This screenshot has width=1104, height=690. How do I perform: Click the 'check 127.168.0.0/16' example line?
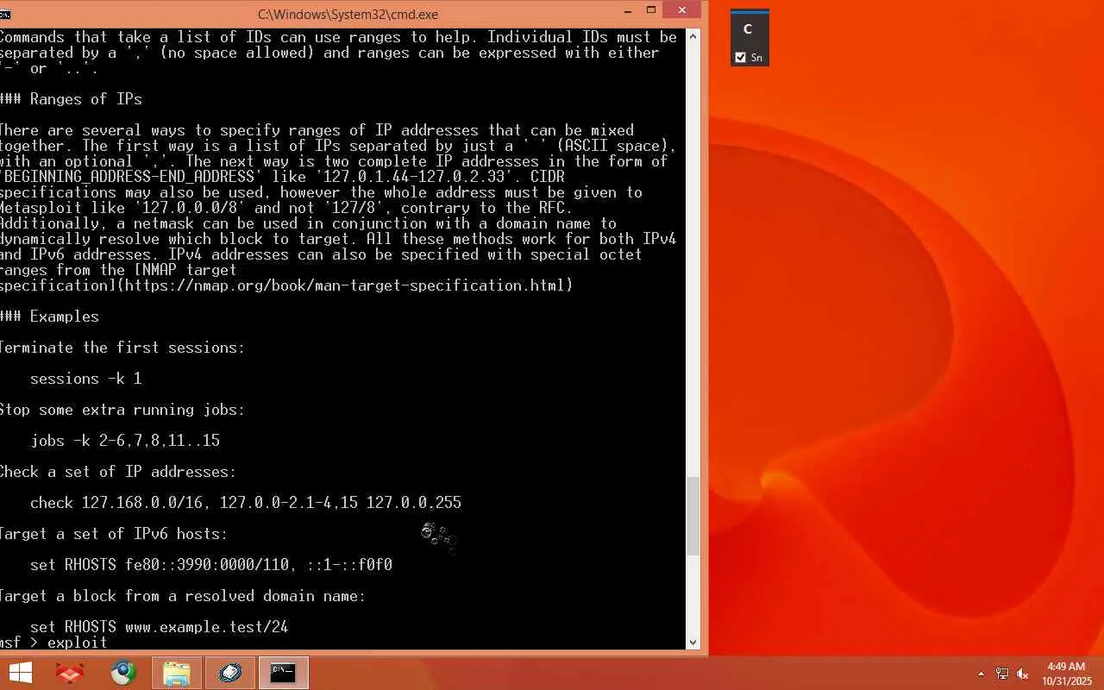coord(246,503)
